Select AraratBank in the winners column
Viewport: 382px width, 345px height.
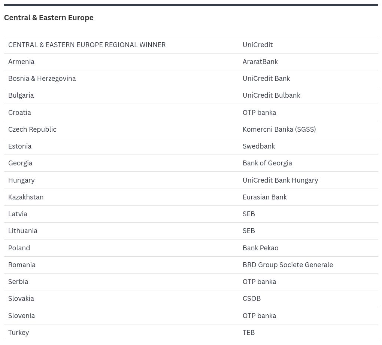pyautogui.click(x=260, y=62)
